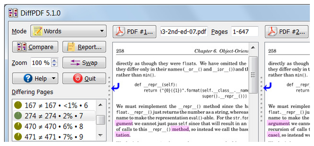Click the PDF #1 filename field

coord(184,32)
